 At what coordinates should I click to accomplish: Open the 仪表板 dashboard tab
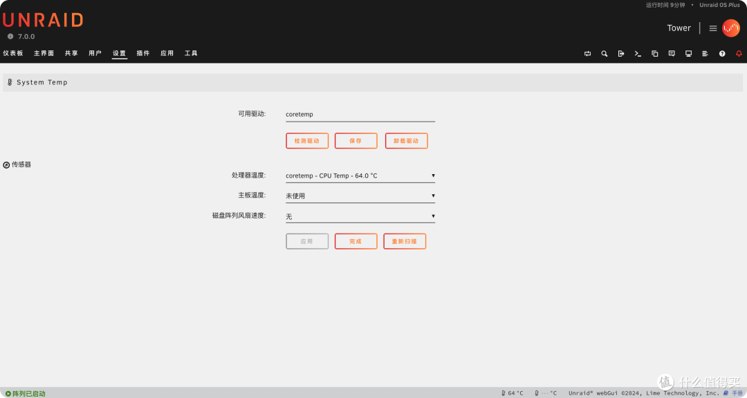[x=13, y=53]
